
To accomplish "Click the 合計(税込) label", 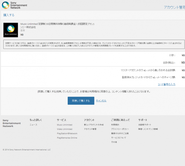I will point(169,63).
